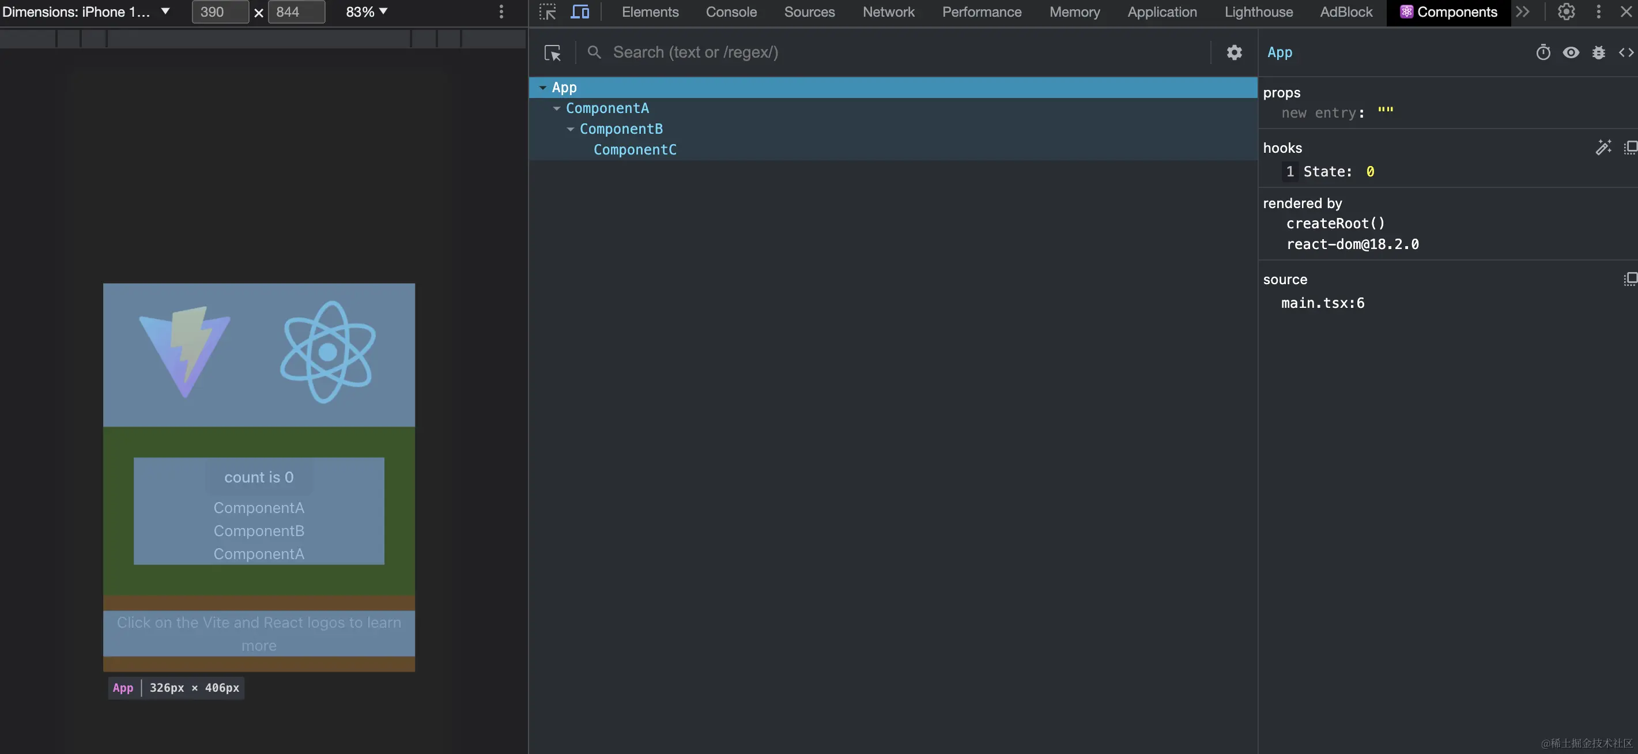Click the viewport width field 390
This screenshot has width=1638, height=754.
coord(220,12)
